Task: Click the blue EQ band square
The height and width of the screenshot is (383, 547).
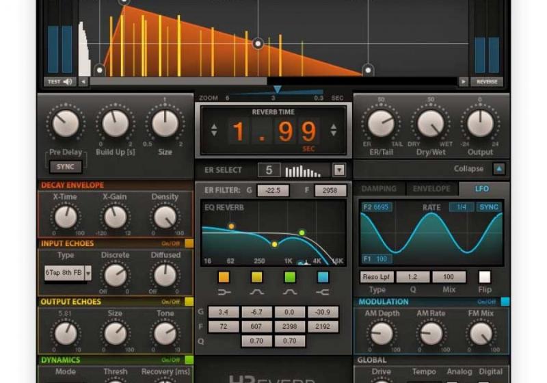Action: coord(323,277)
